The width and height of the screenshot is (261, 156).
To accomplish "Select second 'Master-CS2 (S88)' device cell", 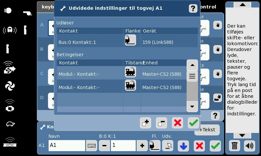I will click(164, 86).
